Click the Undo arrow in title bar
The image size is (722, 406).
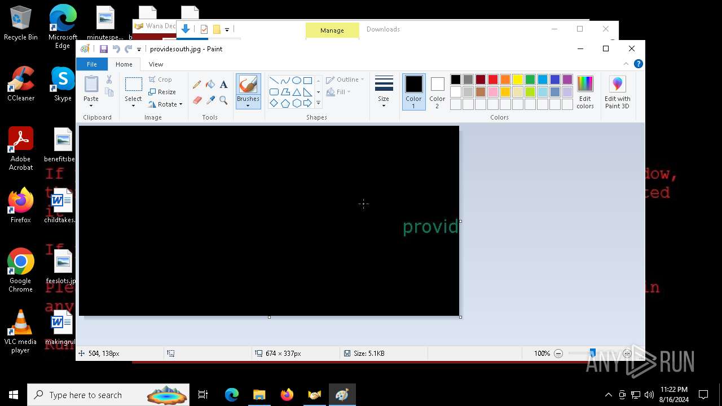click(x=116, y=49)
